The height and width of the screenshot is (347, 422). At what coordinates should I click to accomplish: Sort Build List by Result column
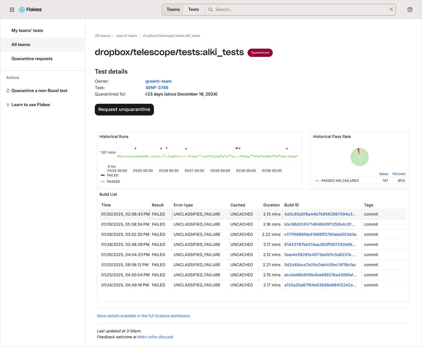pos(158,205)
